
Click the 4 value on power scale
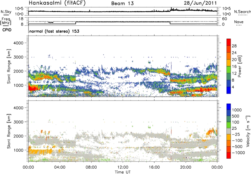pos(233,87)
